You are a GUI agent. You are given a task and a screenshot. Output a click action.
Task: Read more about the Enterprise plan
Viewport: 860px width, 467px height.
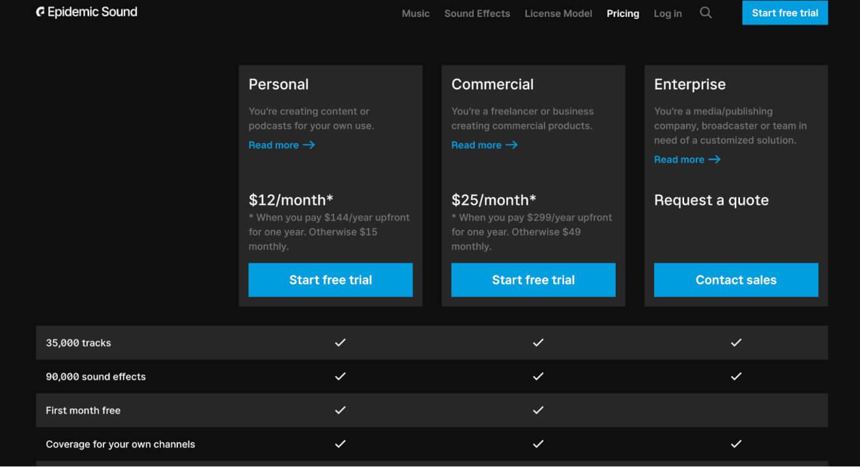(x=687, y=160)
